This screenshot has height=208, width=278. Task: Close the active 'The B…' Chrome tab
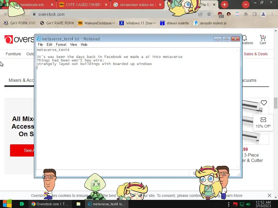pos(214,5)
